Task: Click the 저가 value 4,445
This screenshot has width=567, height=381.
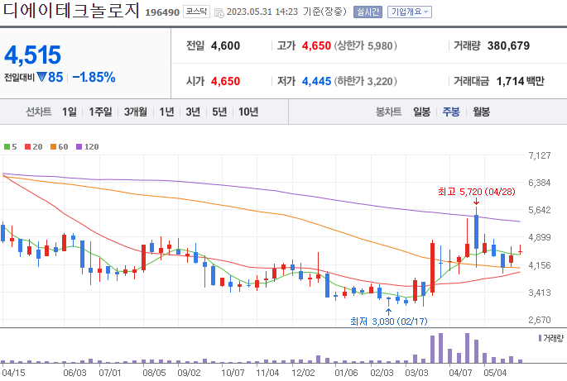Action: 316,81
